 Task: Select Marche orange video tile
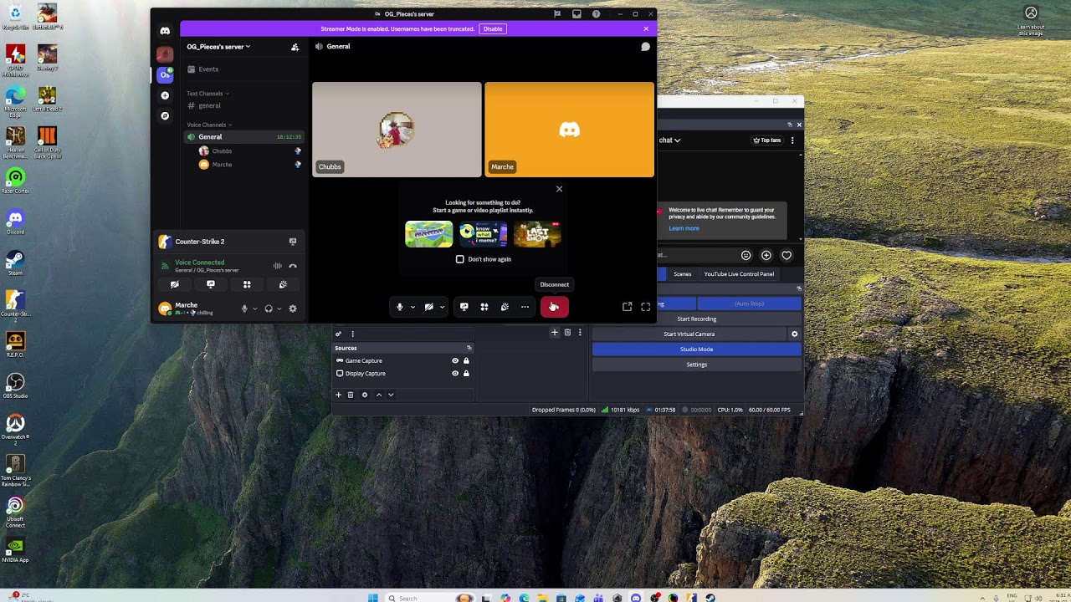pos(569,130)
